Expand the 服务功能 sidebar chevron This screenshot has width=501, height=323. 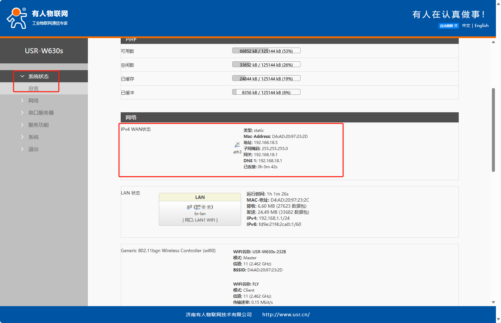pos(22,125)
